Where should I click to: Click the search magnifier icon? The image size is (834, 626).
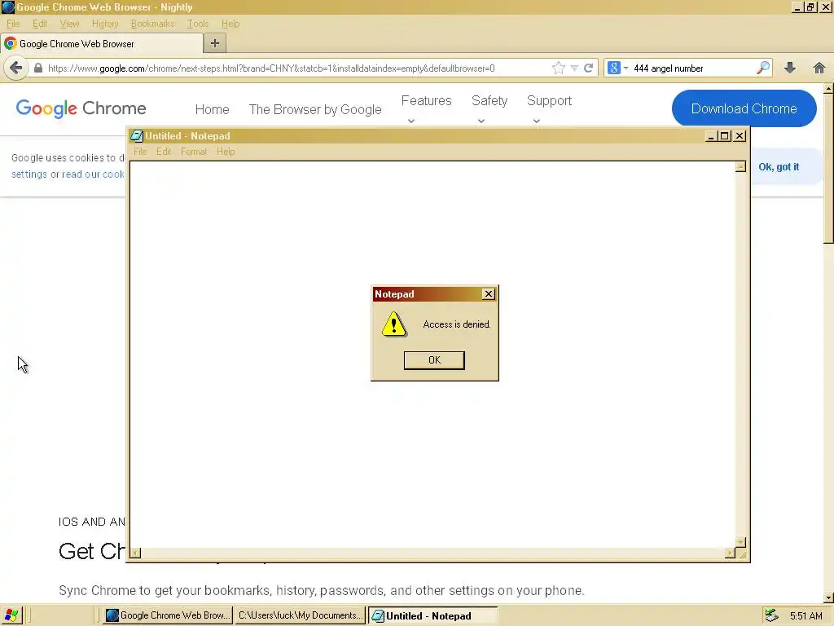[763, 68]
